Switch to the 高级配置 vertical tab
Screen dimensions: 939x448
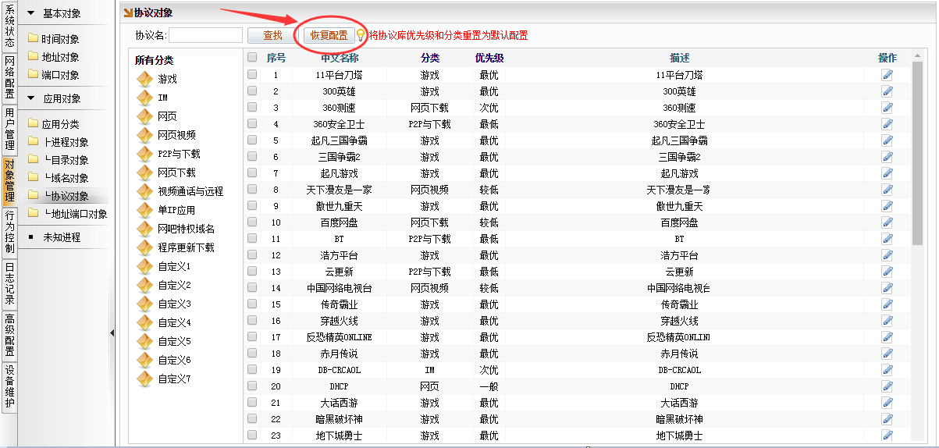(x=9, y=335)
